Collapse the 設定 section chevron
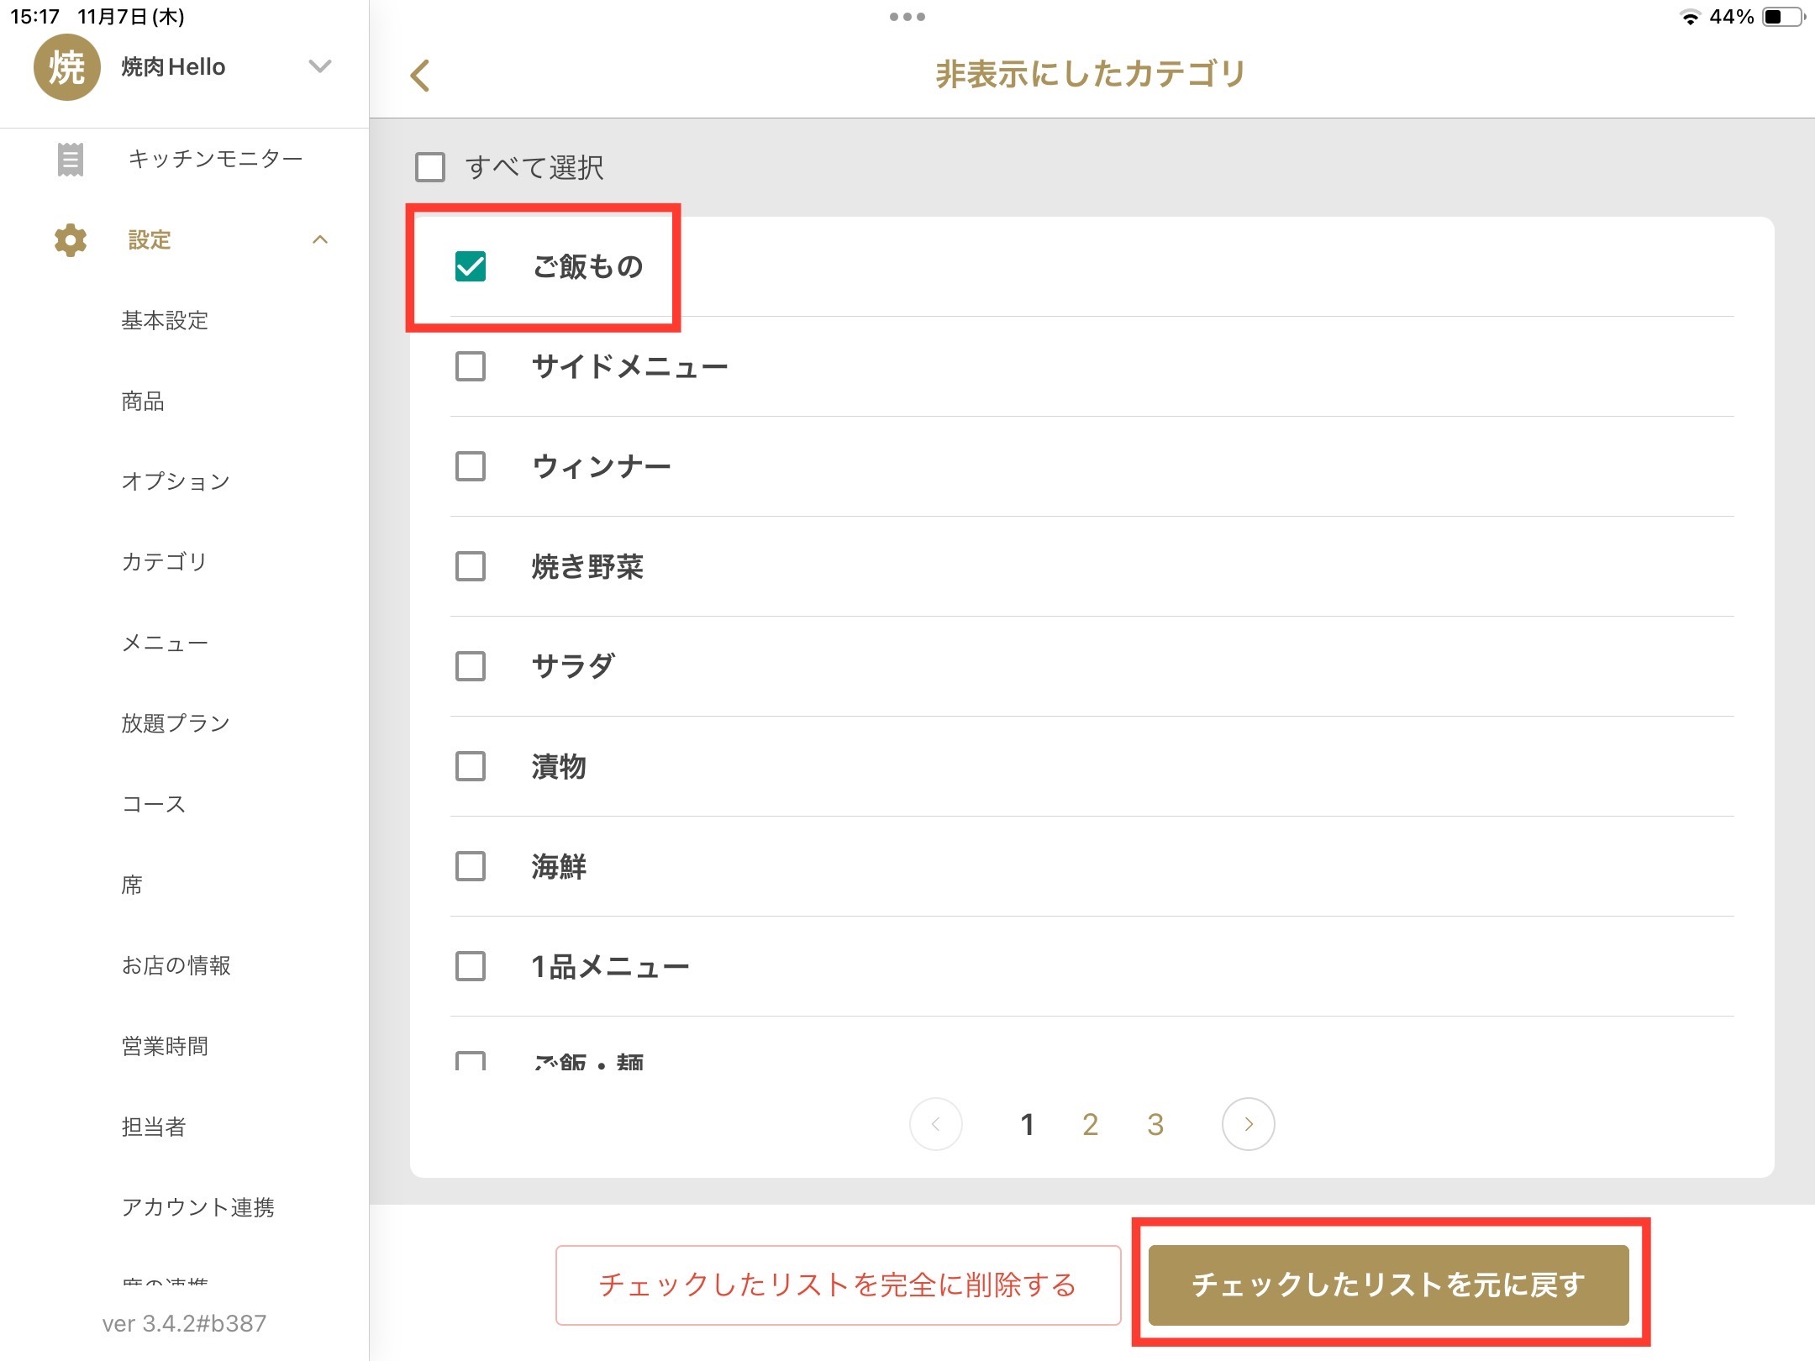The width and height of the screenshot is (1815, 1361). [x=320, y=240]
